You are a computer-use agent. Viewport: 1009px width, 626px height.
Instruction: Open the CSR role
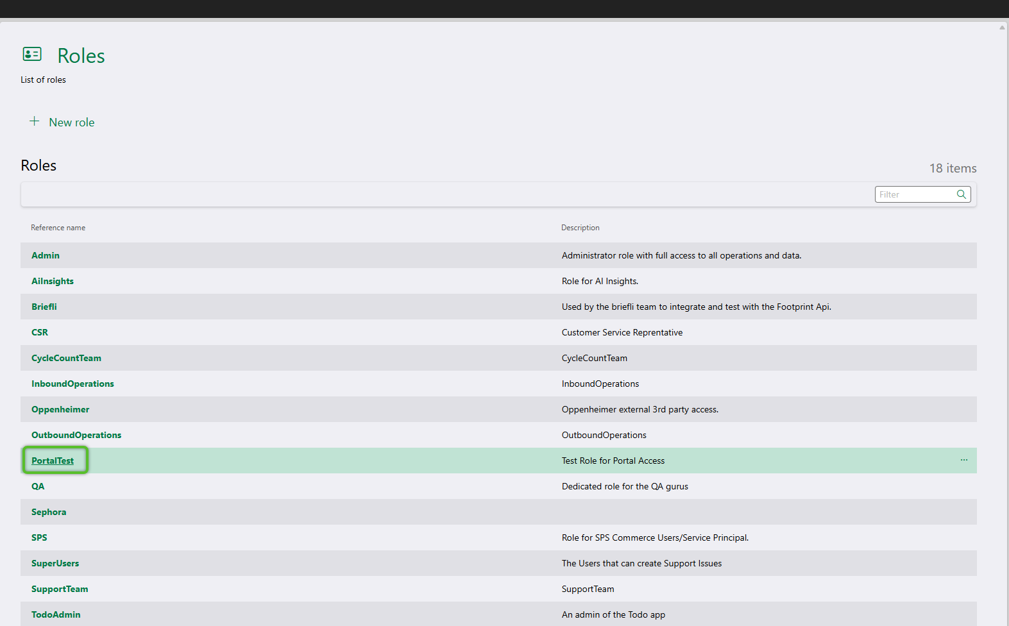point(40,332)
